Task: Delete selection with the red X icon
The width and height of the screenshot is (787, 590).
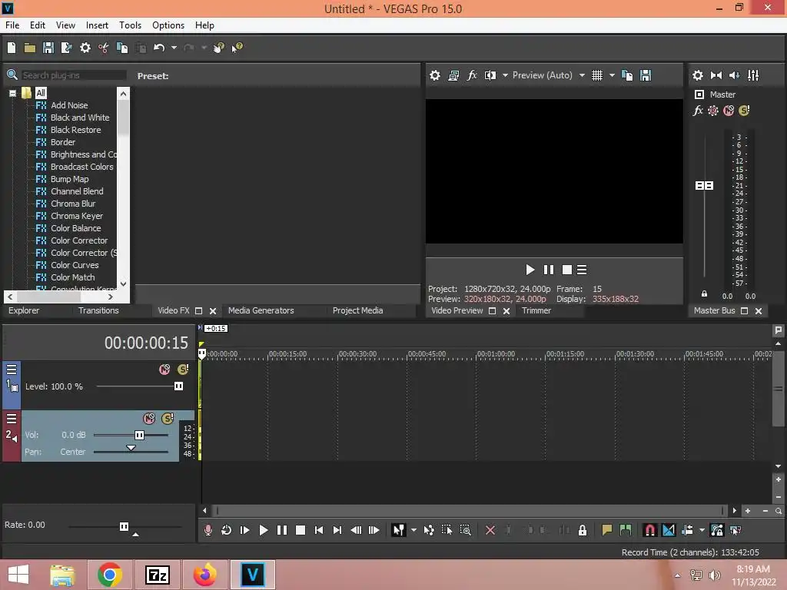Action: pos(490,530)
